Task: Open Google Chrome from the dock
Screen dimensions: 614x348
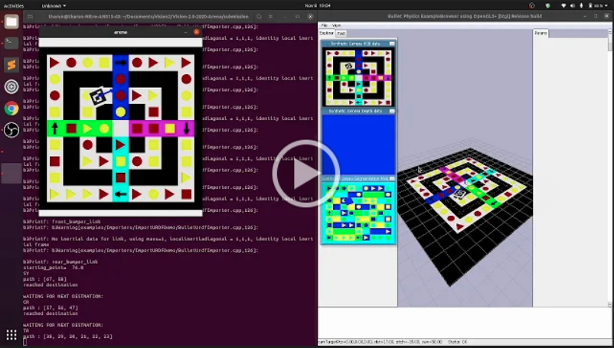Action: coord(11,108)
